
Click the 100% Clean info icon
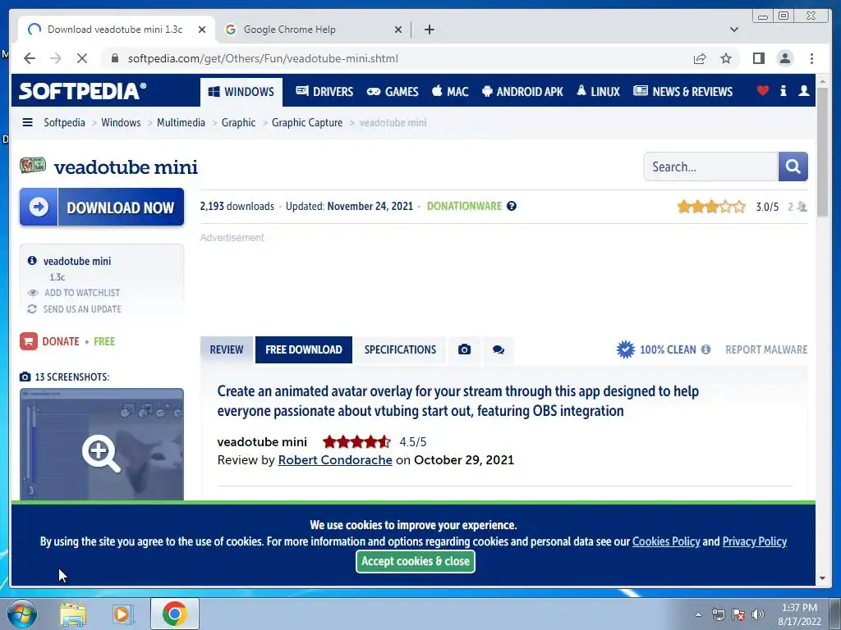click(x=705, y=349)
